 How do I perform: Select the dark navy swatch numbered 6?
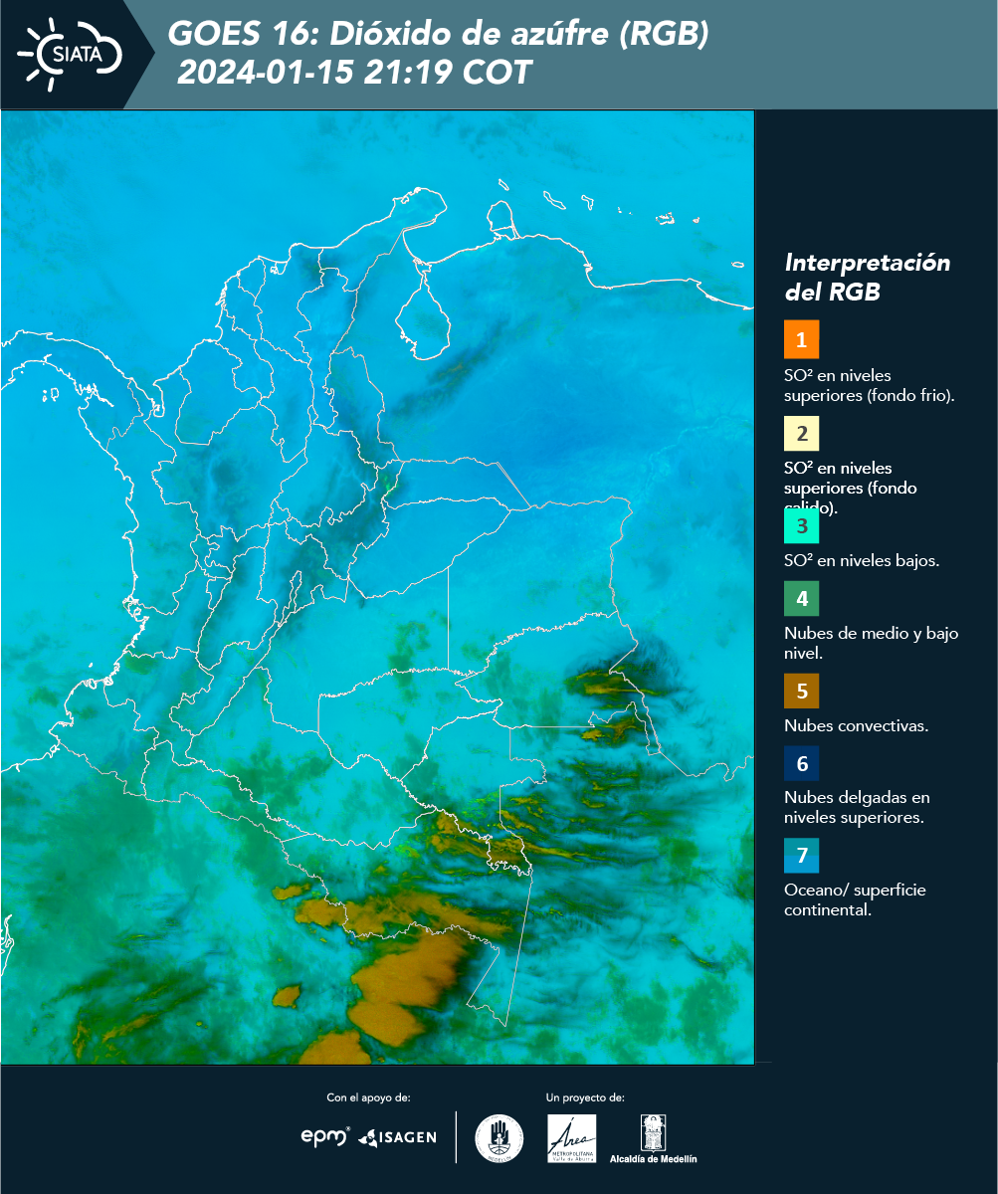[x=801, y=763]
